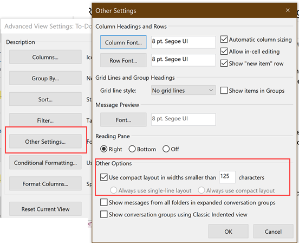Screen dimensions: 299x243
Task: Open Format Columns settings
Action: [45, 183]
